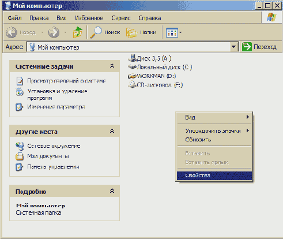Click the My Computer title bar icon
Screen dimensions: 283x239
8,6
